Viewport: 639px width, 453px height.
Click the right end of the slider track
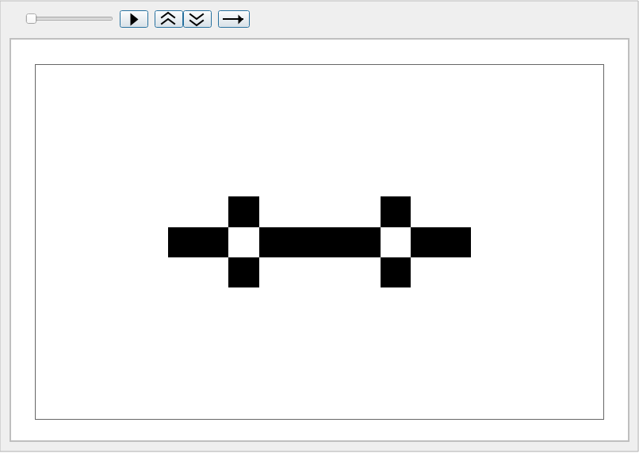point(111,18)
